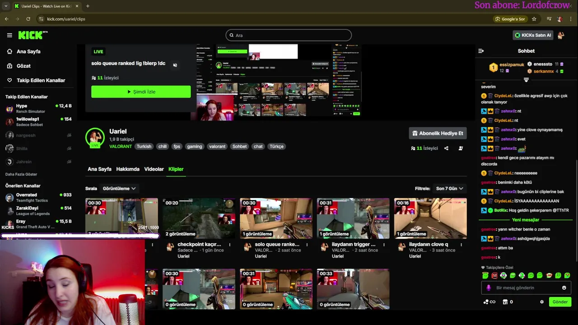Open options menu for ilaydanın clove q clip

461,245
